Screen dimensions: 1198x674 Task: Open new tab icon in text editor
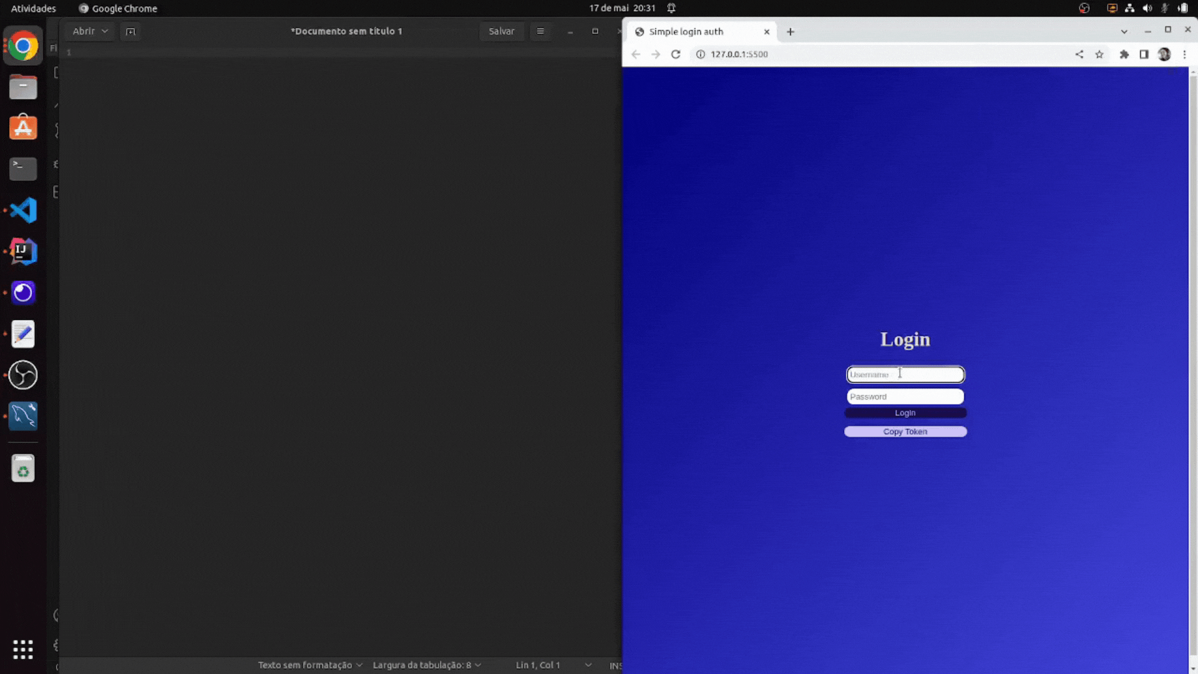130,31
